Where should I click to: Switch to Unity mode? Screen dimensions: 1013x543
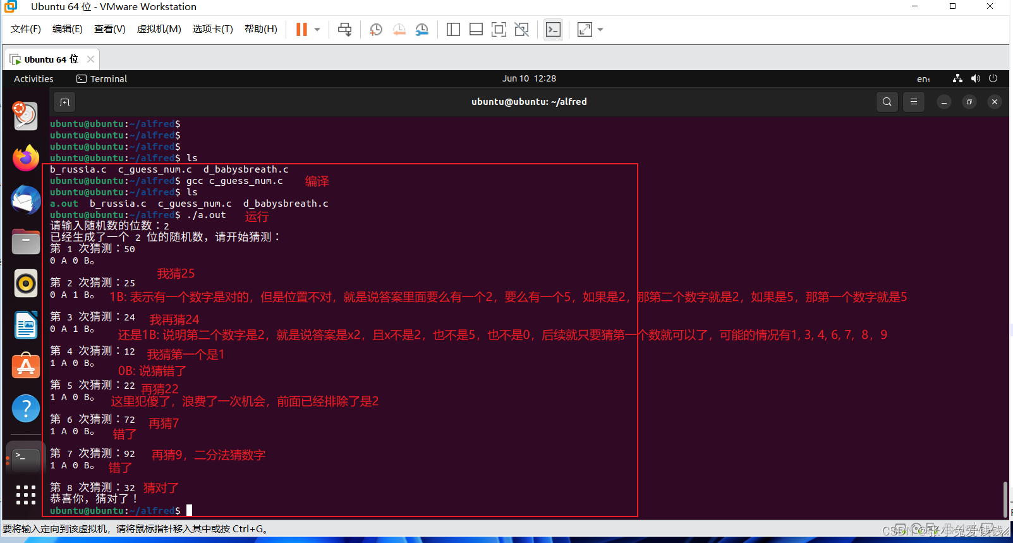tap(521, 30)
